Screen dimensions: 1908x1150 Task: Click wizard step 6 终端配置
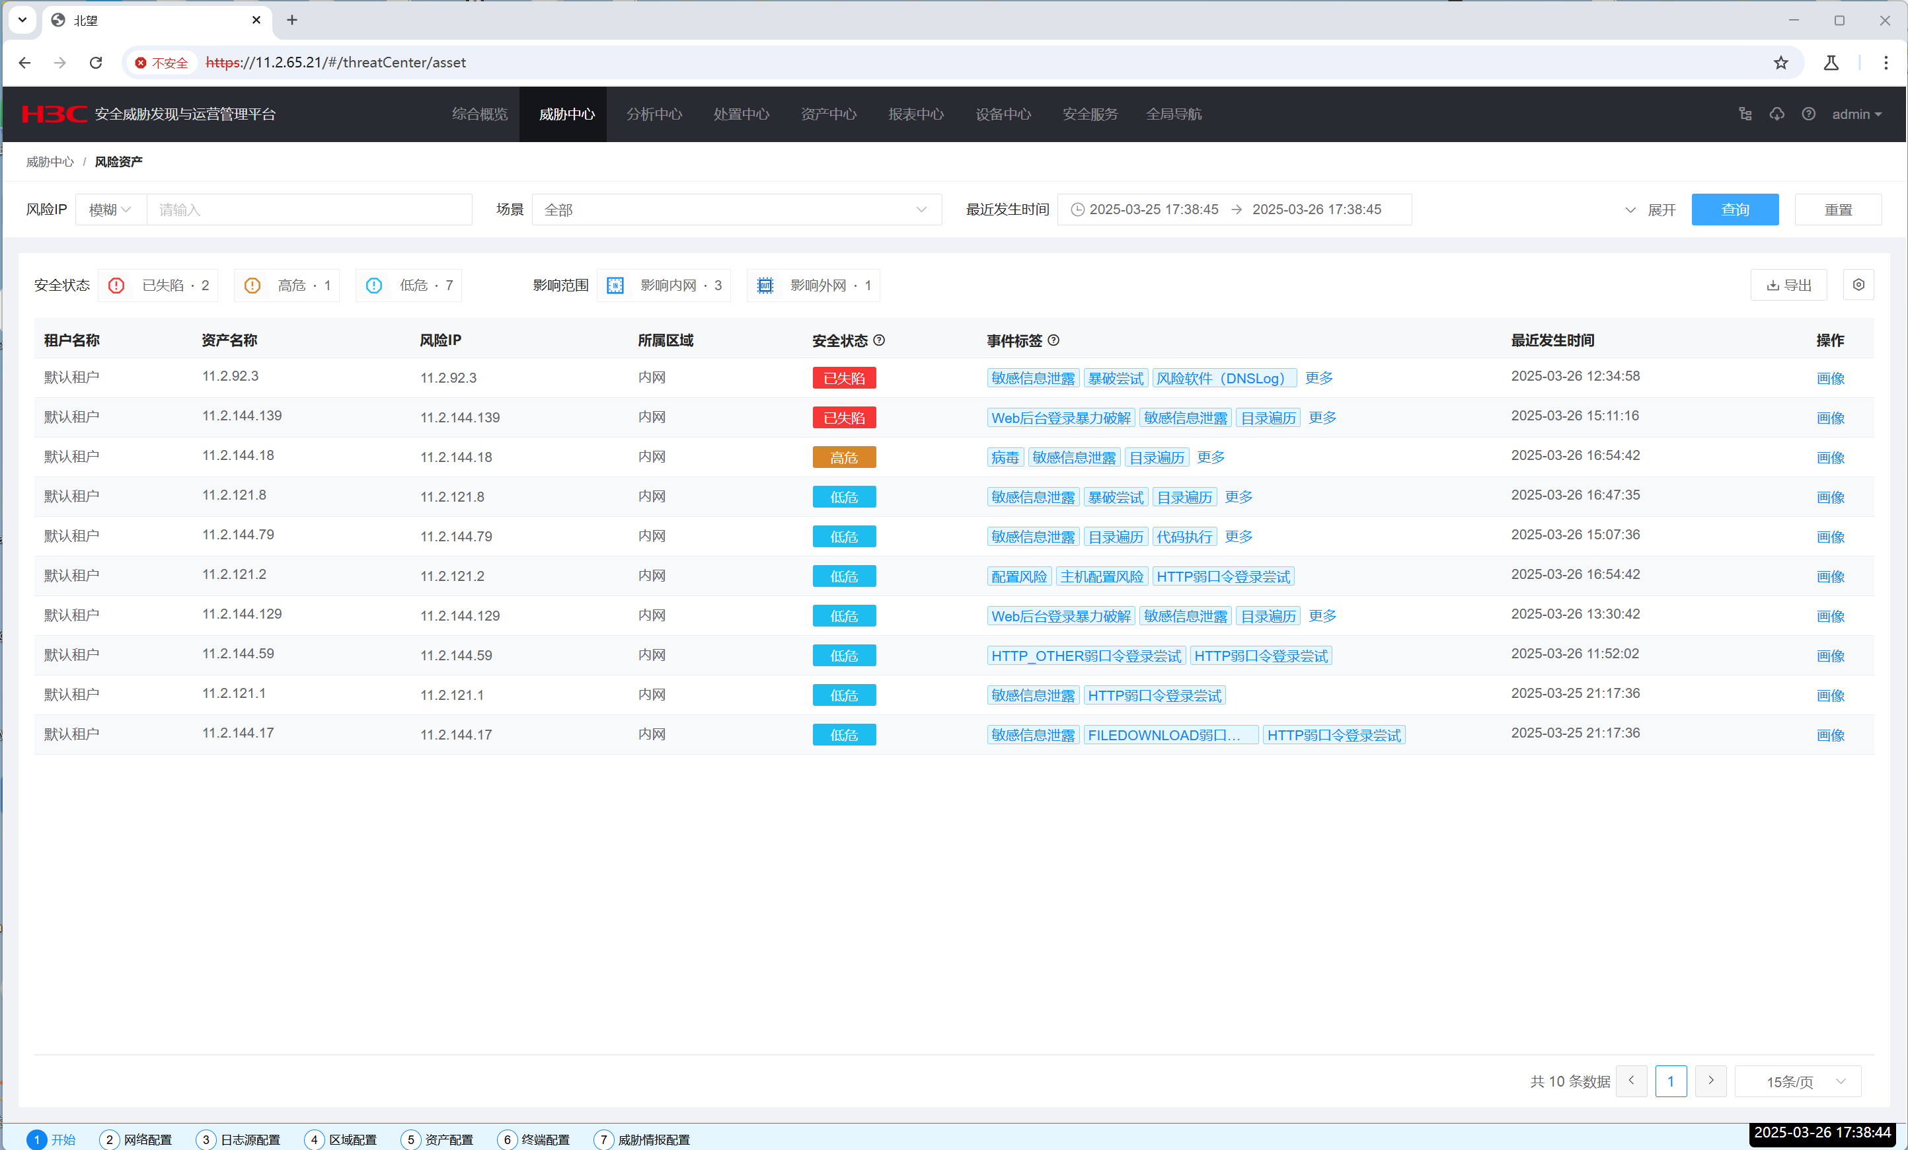tap(533, 1139)
